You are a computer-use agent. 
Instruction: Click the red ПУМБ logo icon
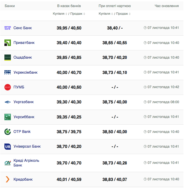8,87
